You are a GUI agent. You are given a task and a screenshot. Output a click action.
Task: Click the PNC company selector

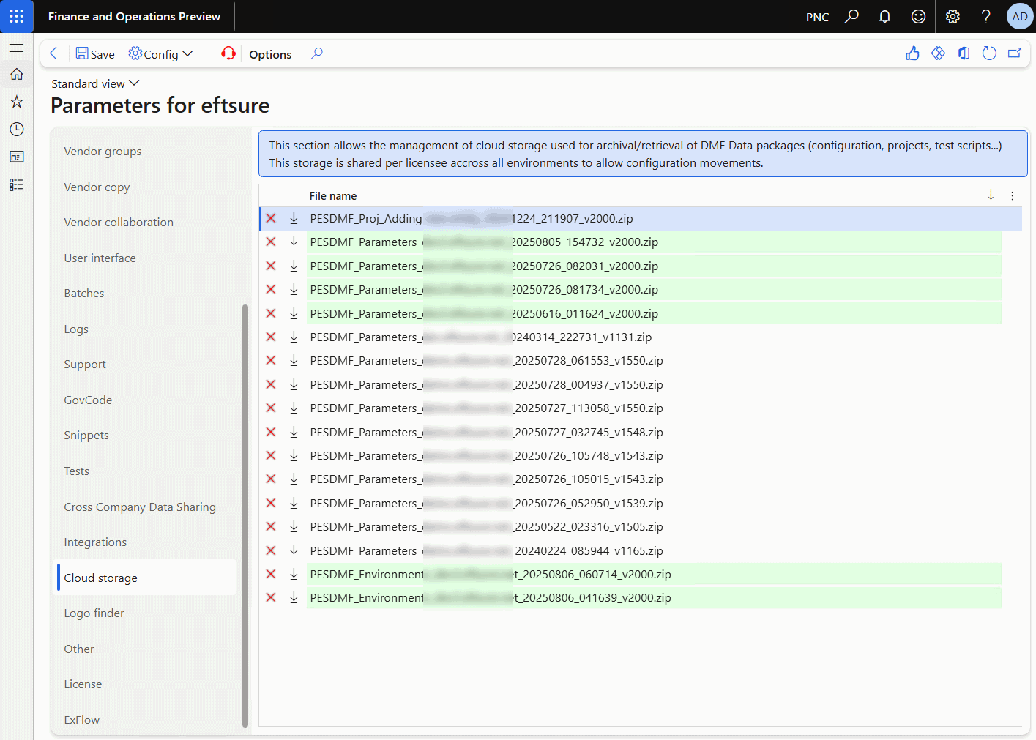pyautogui.click(x=817, y=17)
